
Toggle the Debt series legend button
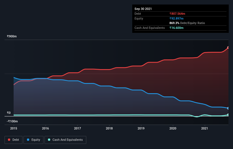click(14, 140)
